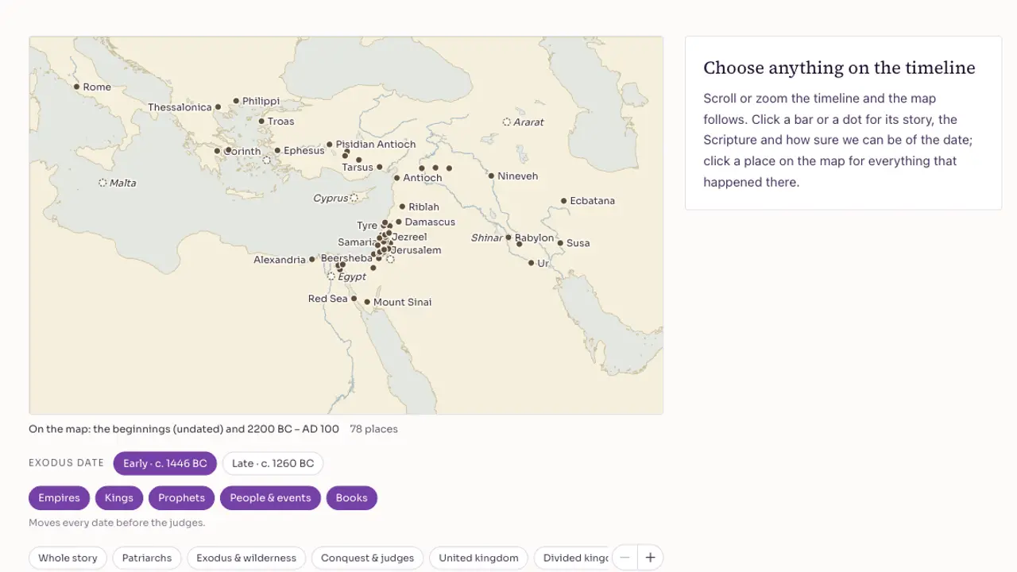
Task: Toggle the Empires layer chip
Action: (59, 498)
